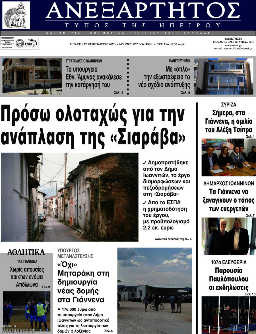Viewport: 256px width, 334px height.
Task: Click headline Χωρίς απουσίες παικτών ενόψει Απόλλωνα
Action: [x=27, y=277]
